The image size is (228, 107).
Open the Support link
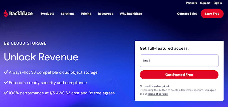205,3
